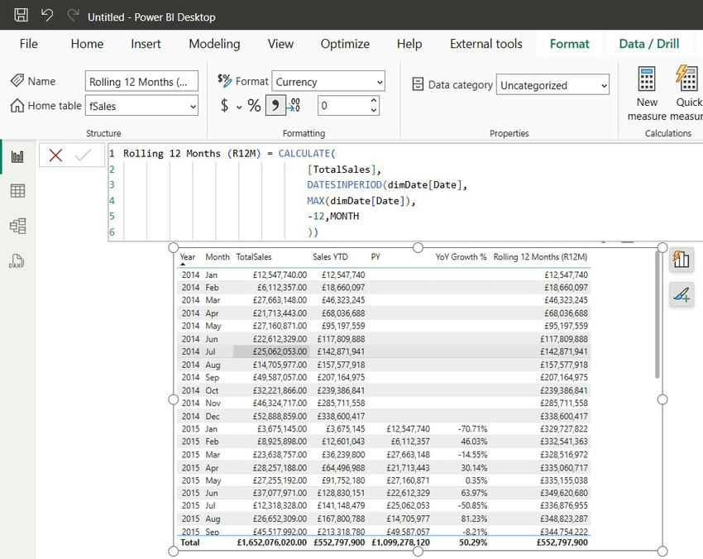Click the measure Name input field
This screenshot has height=559, width=703.
[x=142, y=81]
